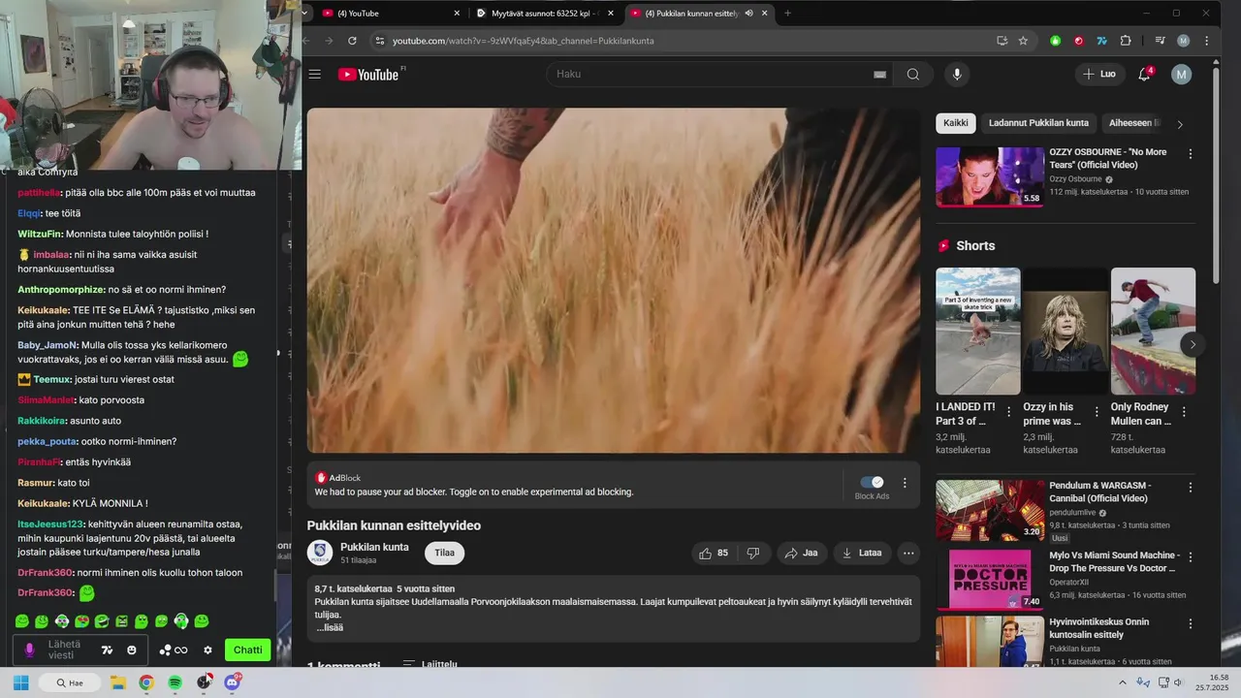Click the wheat field video player
The image size is (1241, 698).
click(x=614, y=280)
